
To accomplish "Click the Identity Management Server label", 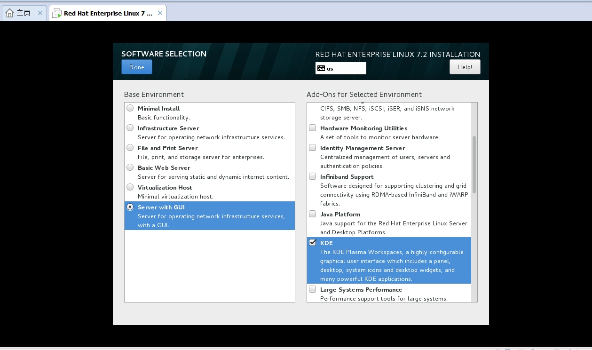I will coord(363,148).
